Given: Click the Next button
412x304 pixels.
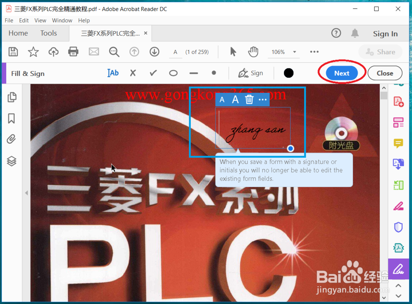Looking at the screenshot, I should pos(342,73).
